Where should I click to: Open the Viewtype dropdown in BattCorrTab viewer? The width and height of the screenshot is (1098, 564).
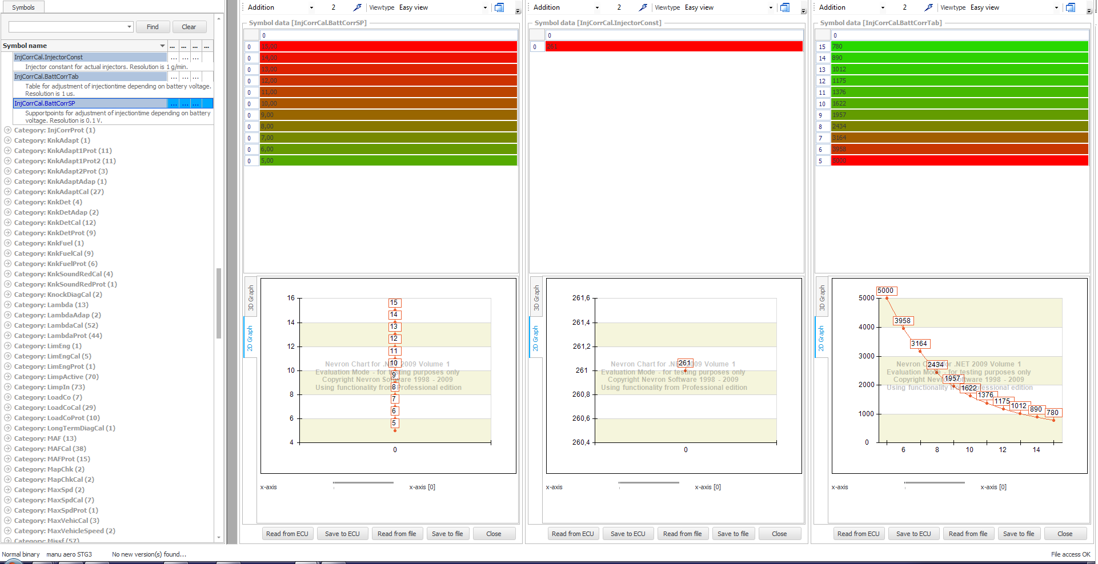[1056, 7]
